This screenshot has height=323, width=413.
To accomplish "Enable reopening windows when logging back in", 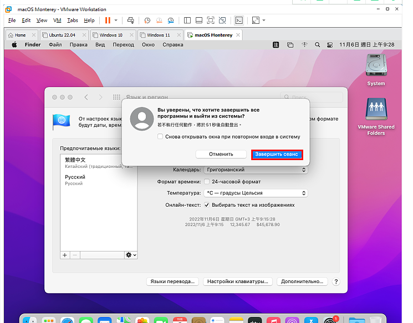I will [x=160, y=136].
